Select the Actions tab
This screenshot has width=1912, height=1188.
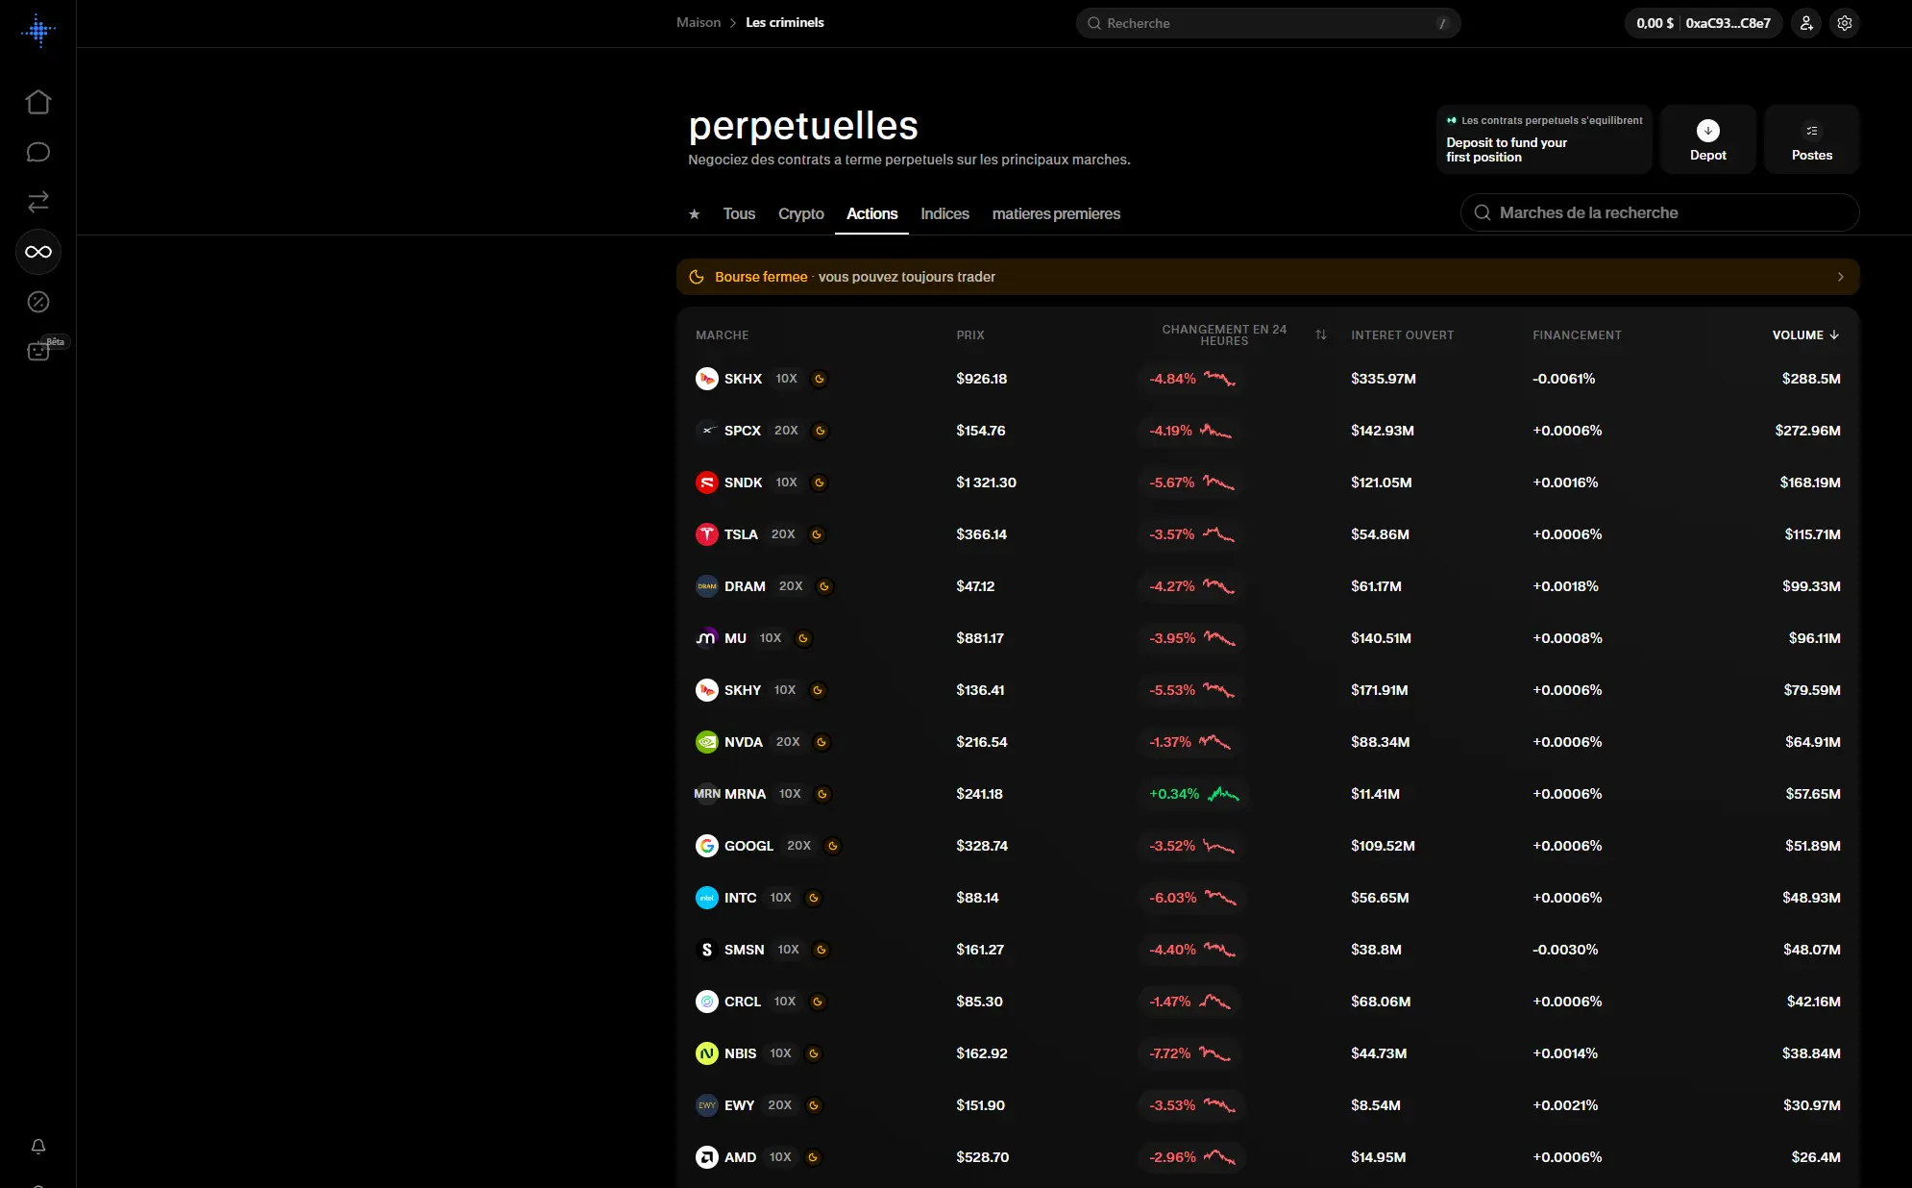click(871, 213)
